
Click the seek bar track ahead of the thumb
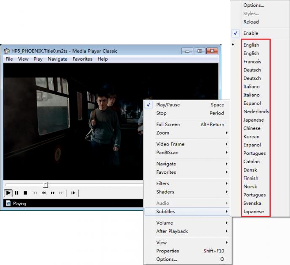pyautogui.click(x=95, y=184)
